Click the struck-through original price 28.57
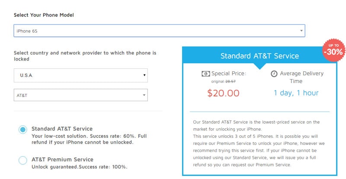 point(240,81)
